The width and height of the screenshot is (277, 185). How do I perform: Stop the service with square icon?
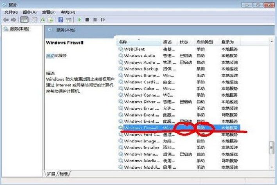click(x=87, y=20)
